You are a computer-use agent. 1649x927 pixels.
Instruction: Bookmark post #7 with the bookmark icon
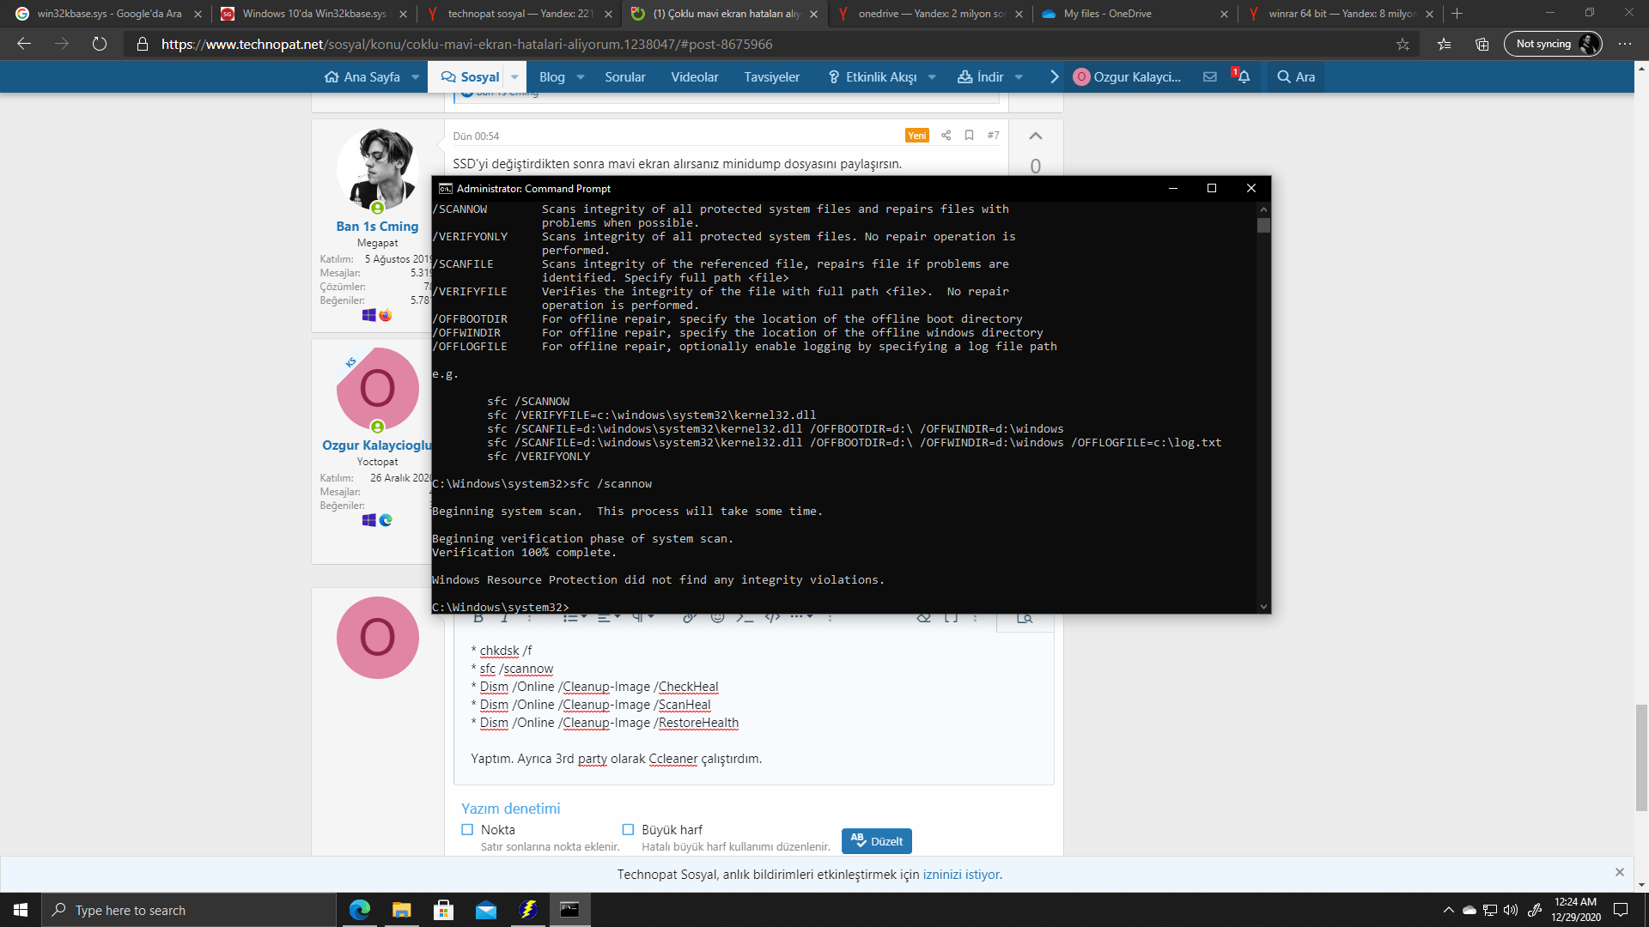[x=969, y=136]
